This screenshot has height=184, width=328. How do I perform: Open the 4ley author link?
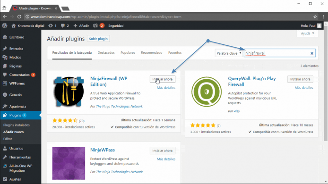tap(237, 111)
